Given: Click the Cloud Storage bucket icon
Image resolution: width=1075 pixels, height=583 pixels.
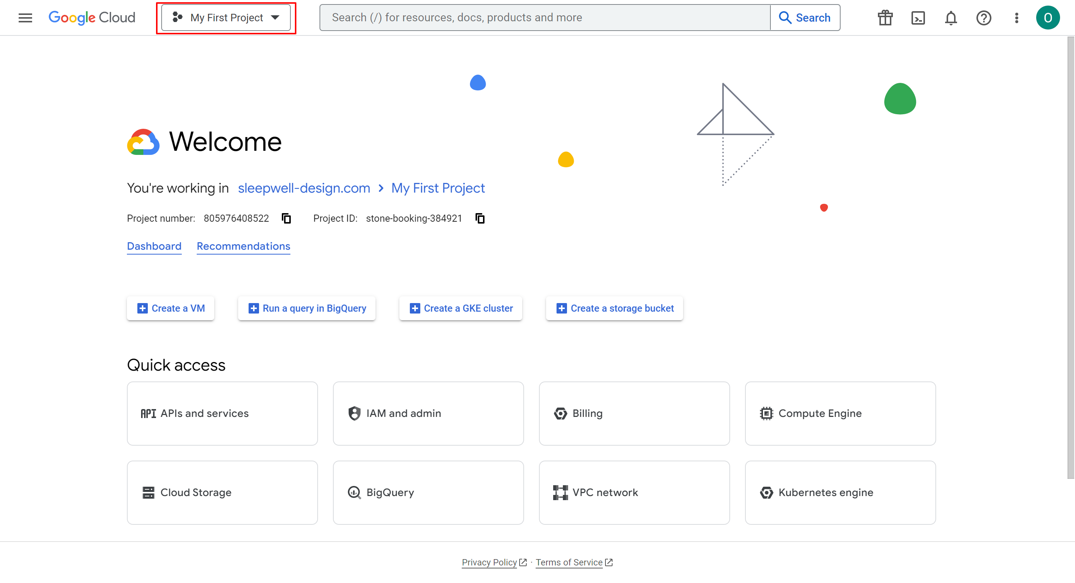Looking at the screenshot, I should tap(148, 492).
